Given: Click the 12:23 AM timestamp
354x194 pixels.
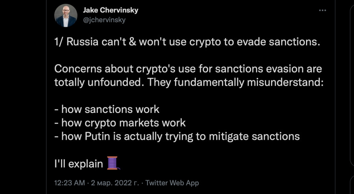Looking at the screenshot, I should (x=70, y=183).
